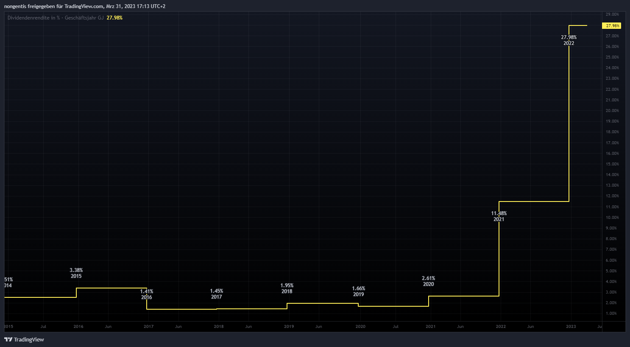Click the 1.00% label on percentage axis
This screenshot has height=347, width=630.
point(611,313)
